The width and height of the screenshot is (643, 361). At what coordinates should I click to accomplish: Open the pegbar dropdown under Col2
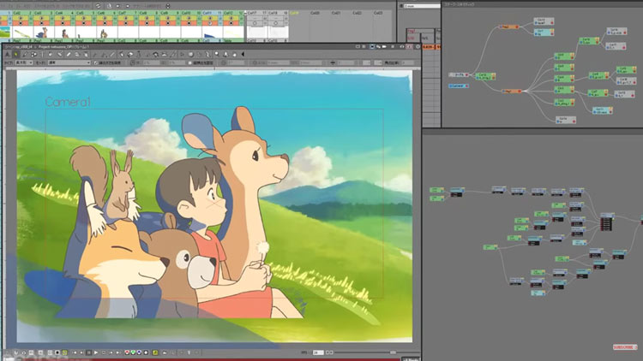click(x=22, y=41)
